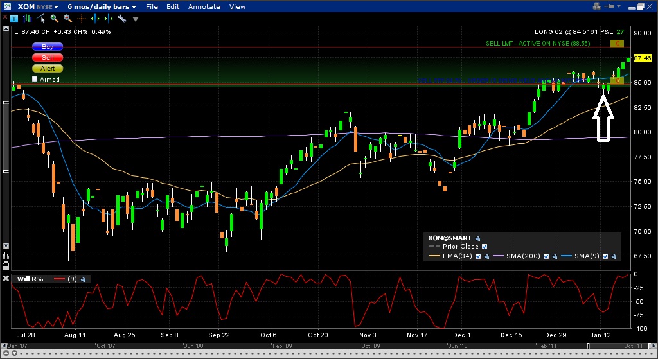Click the volume bars icon on left edge
The image size is (658, 359).
(x=6, y=256)
